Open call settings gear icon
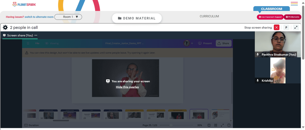Screen dimensions: 305x130 [5, 27]
